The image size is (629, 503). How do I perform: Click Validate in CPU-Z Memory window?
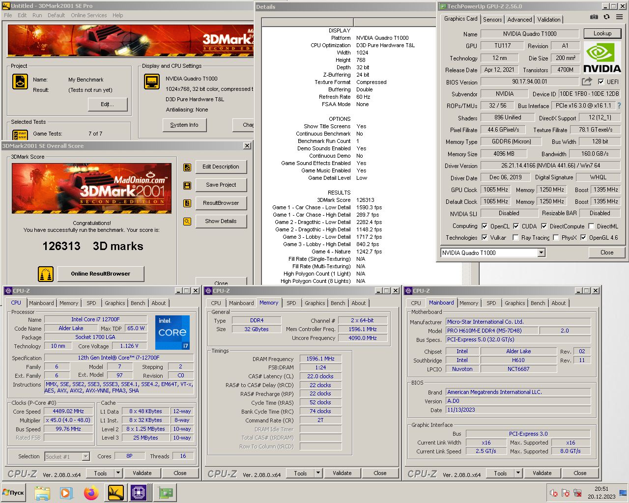pos(342,474)
